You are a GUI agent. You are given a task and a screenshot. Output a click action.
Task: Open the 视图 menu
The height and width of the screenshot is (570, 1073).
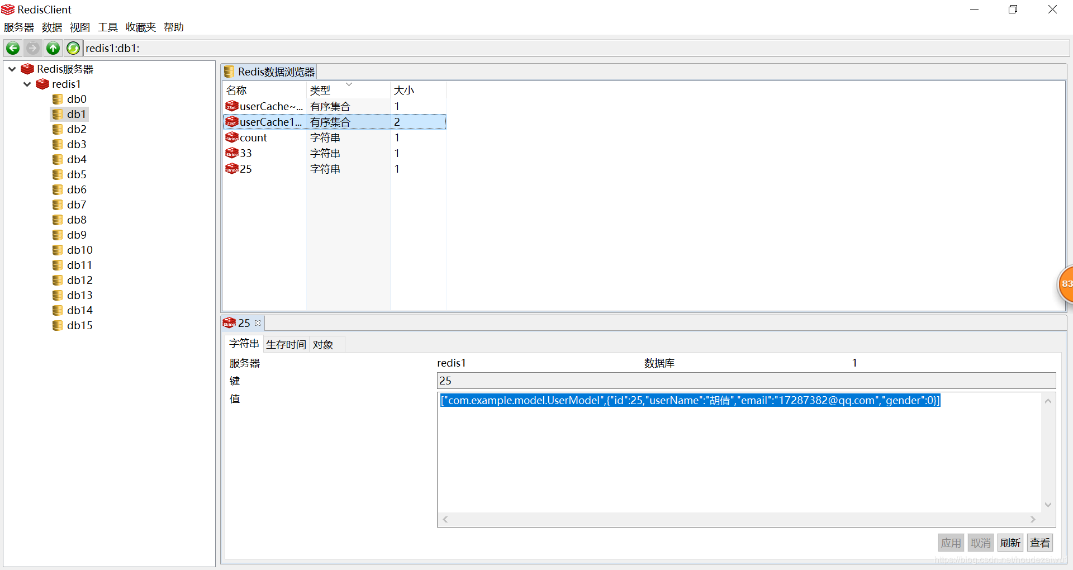[80, 27]
